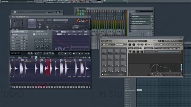The height and width of the screenshot is (107, 191).
Task: Click the Fruity Stereo Enhancer effect slot
Action: [140, 19]
